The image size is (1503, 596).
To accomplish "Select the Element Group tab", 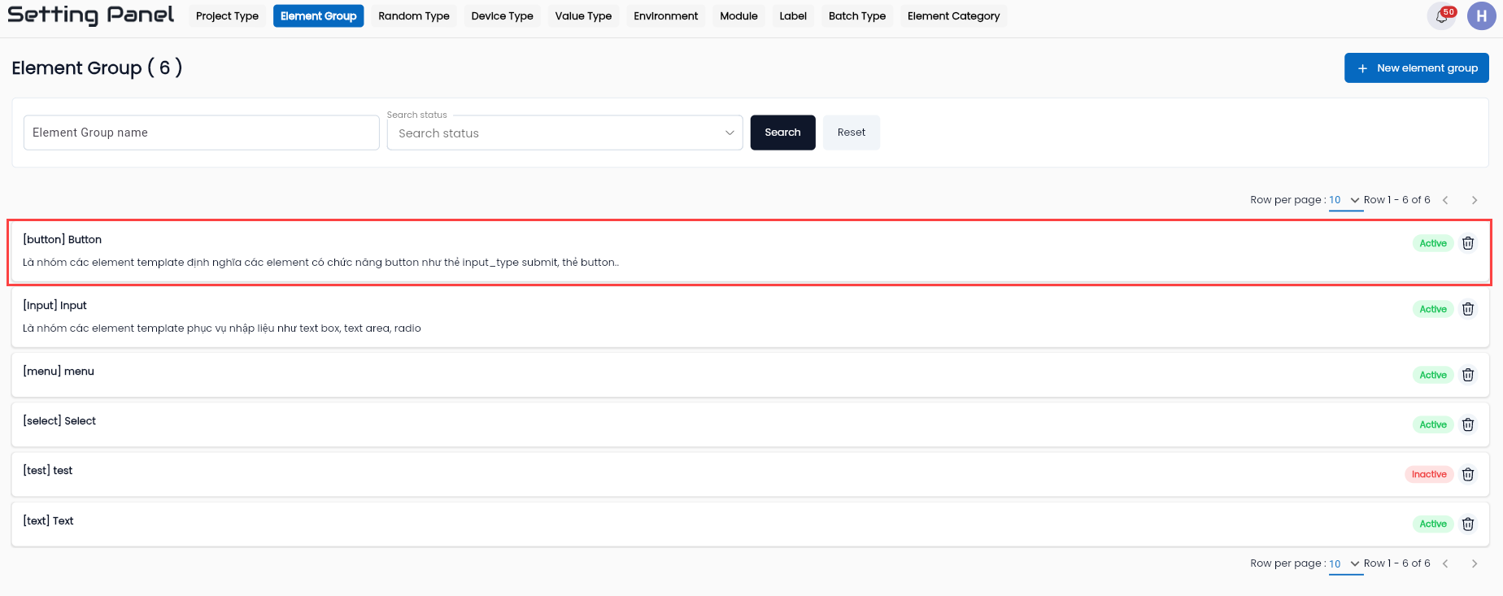I will coord(319,16).
